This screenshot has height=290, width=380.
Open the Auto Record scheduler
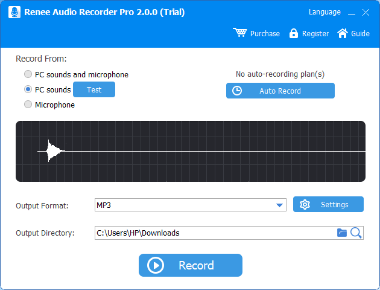click(x=280, y=91)
